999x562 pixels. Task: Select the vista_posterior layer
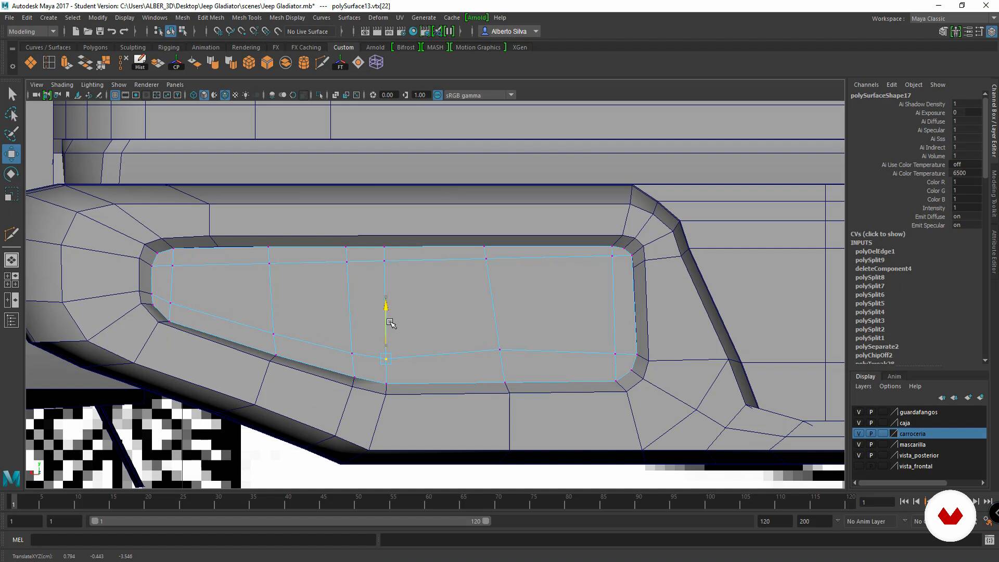pyautogui.click(x=919, y=456)
